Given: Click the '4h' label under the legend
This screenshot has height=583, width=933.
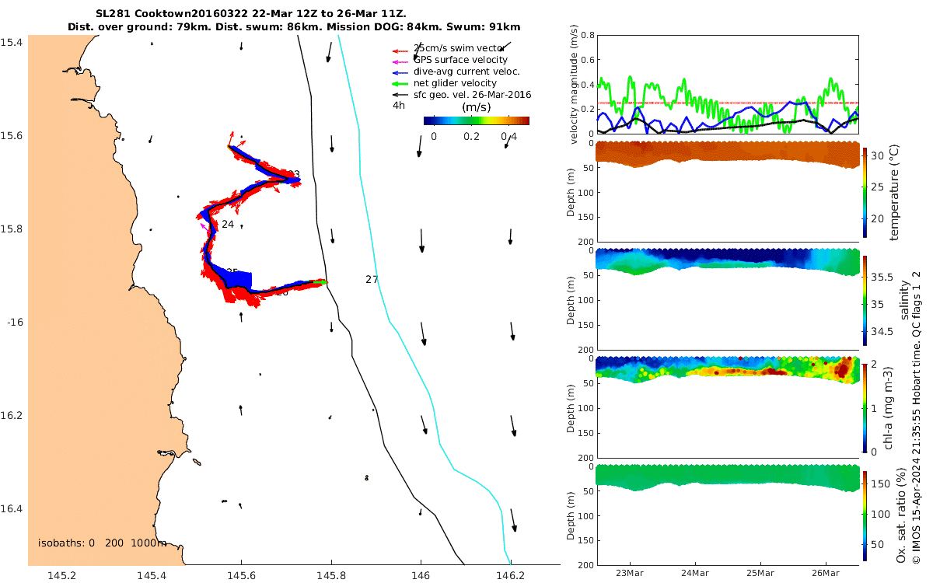Looking at the screenshot, I should pos(399,106).
